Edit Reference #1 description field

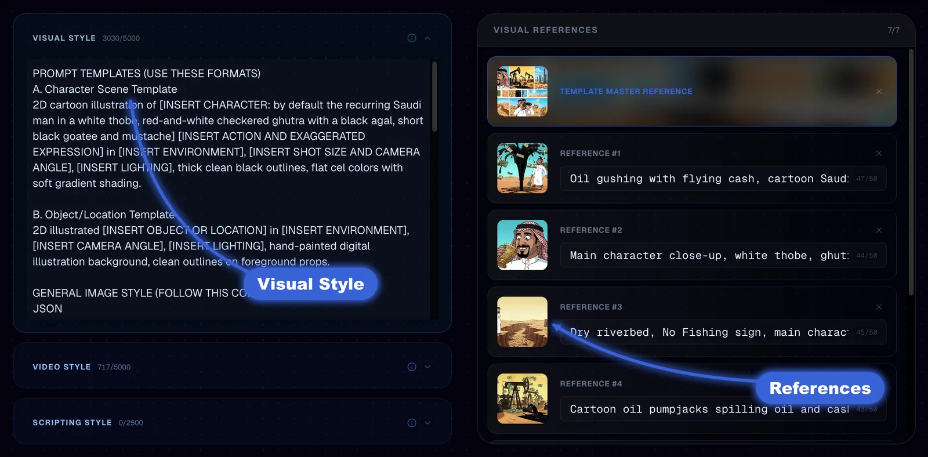[x=723, y=179]
